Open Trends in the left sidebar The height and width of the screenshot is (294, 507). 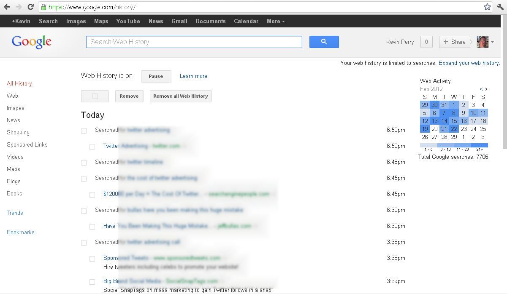(15, 213)
